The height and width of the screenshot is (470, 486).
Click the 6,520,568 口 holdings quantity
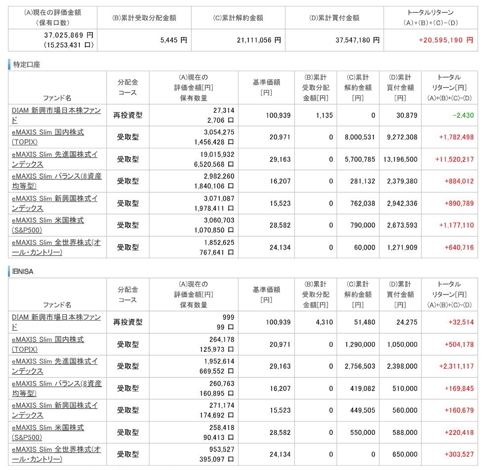214,165
